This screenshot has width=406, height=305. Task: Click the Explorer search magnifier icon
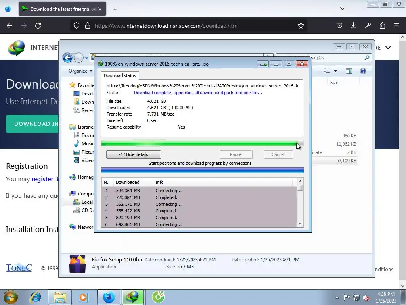[367, 58]
